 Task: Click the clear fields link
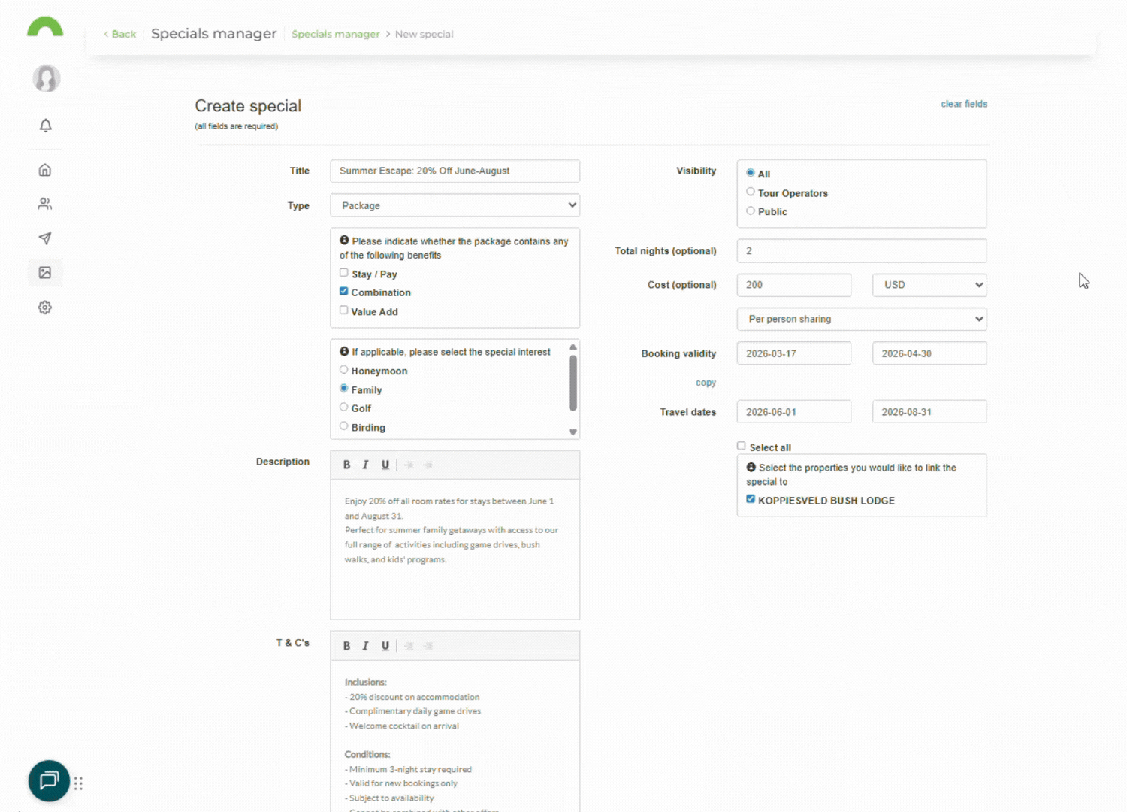point(964,104)
